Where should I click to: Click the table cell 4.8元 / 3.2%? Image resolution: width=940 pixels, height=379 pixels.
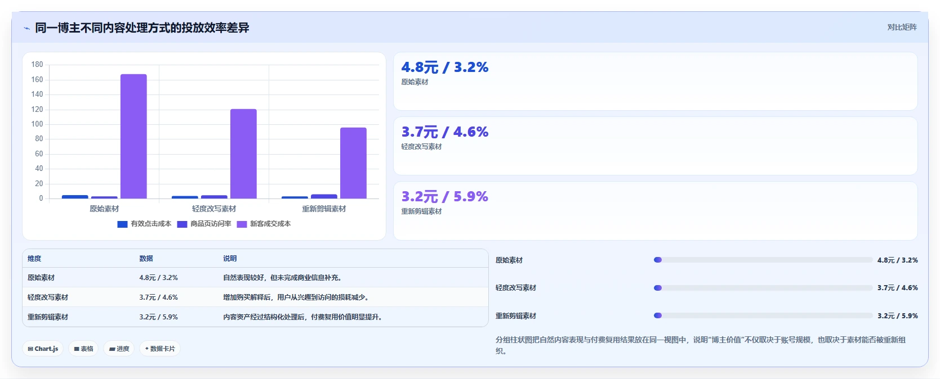pos(159,278)
